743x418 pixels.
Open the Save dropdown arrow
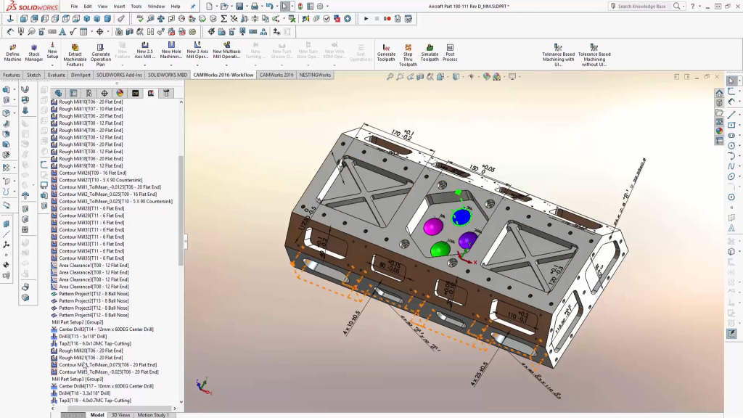[x=247, y=7]
